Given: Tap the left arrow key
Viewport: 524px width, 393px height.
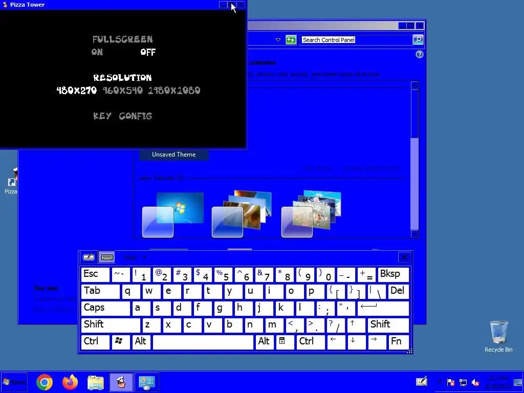Looking at the screenshot, I should point(336,342).
